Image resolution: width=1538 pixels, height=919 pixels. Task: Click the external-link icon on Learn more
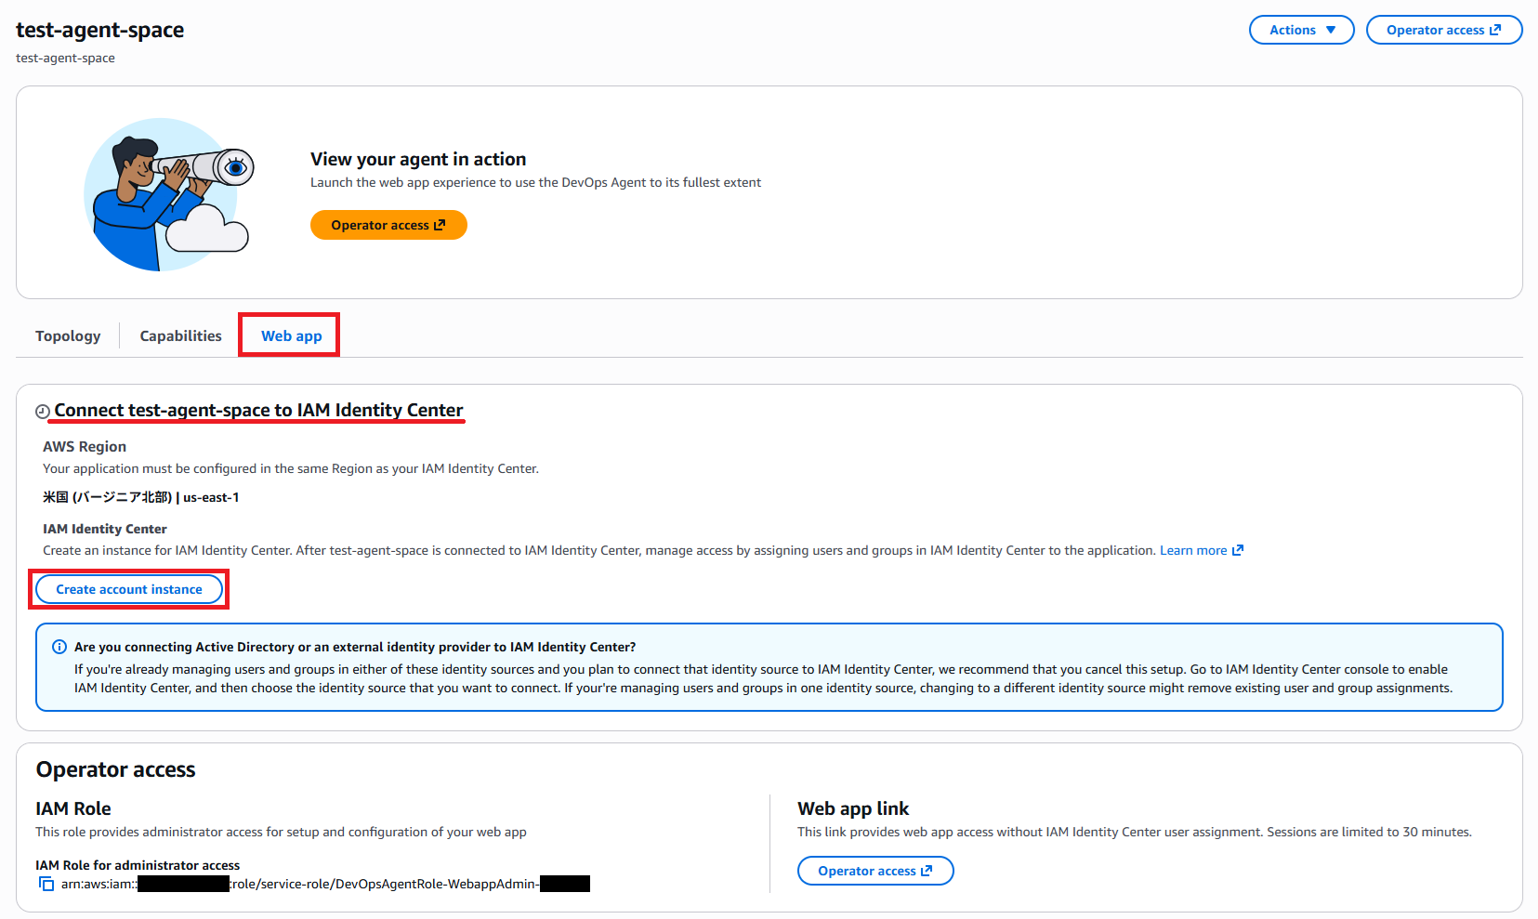tap(1238, 549)
